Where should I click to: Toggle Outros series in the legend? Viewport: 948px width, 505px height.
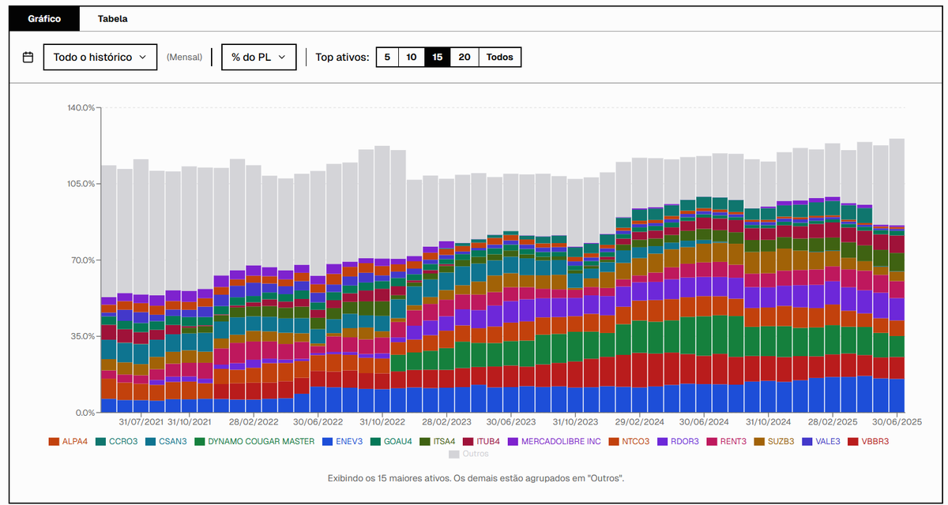click(469, 454)
